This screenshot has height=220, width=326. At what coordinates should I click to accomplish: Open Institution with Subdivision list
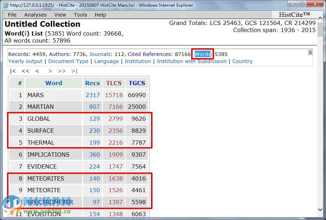(x=192, y=61)
